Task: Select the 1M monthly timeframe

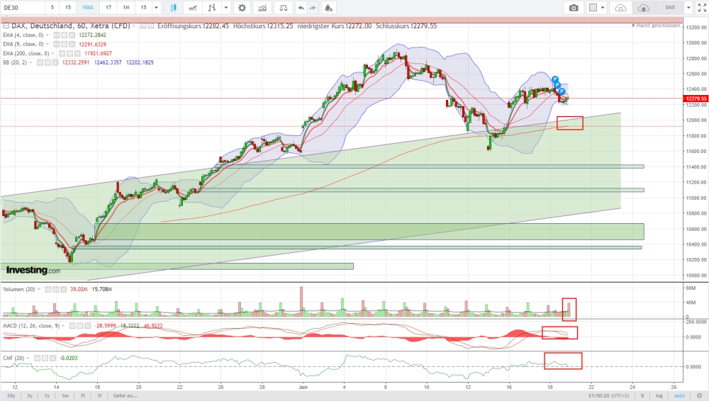Action: pos(126,8)
